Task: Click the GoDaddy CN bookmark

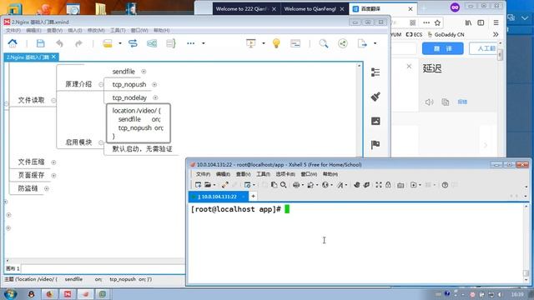Action: pos(446,34)
